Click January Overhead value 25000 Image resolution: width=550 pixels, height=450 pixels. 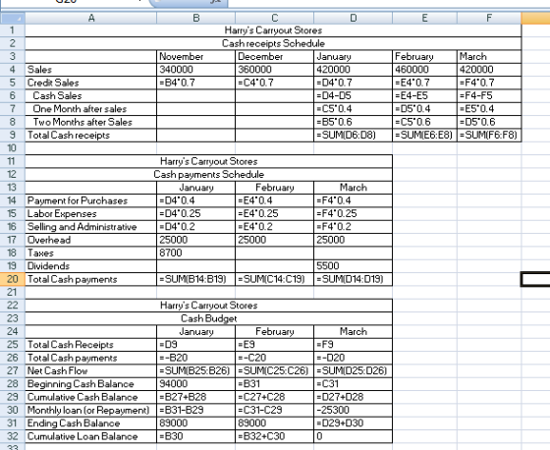tap(195, 240)
